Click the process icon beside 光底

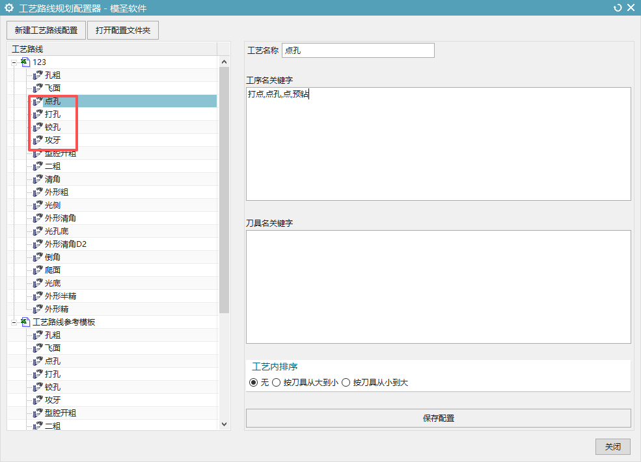[38, 283]
